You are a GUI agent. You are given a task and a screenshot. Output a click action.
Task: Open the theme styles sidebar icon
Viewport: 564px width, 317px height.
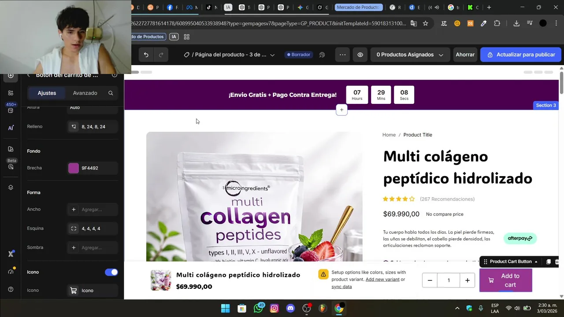pyautogui.click(x=11, y=149)
